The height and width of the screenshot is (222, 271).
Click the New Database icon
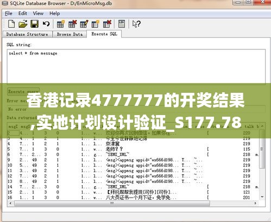[11, 24]
